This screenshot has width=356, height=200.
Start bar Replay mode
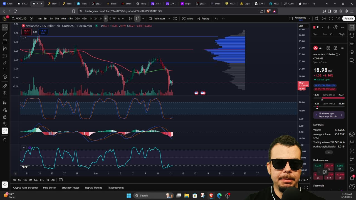(203, 19)
